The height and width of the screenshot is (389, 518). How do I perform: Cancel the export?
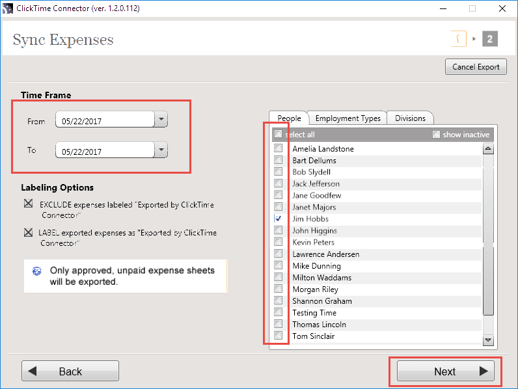coord(476,67)
